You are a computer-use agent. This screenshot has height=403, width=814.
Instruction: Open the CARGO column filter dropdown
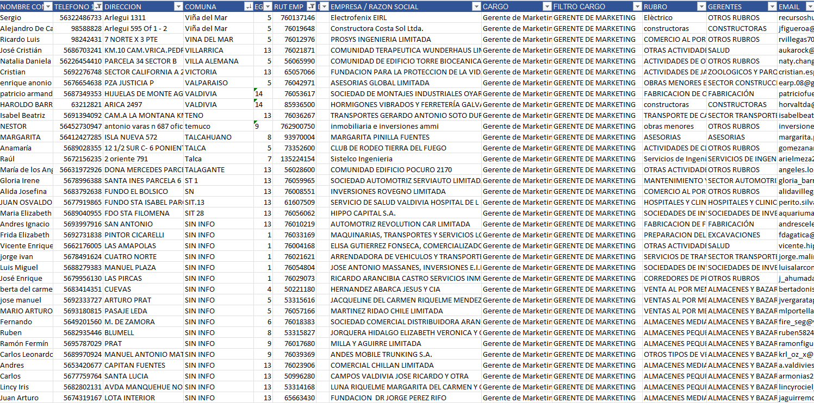tap(547, 7)
